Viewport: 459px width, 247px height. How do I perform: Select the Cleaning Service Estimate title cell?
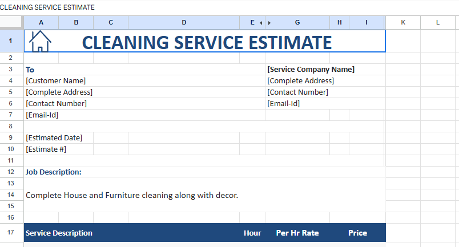[207, 42]
